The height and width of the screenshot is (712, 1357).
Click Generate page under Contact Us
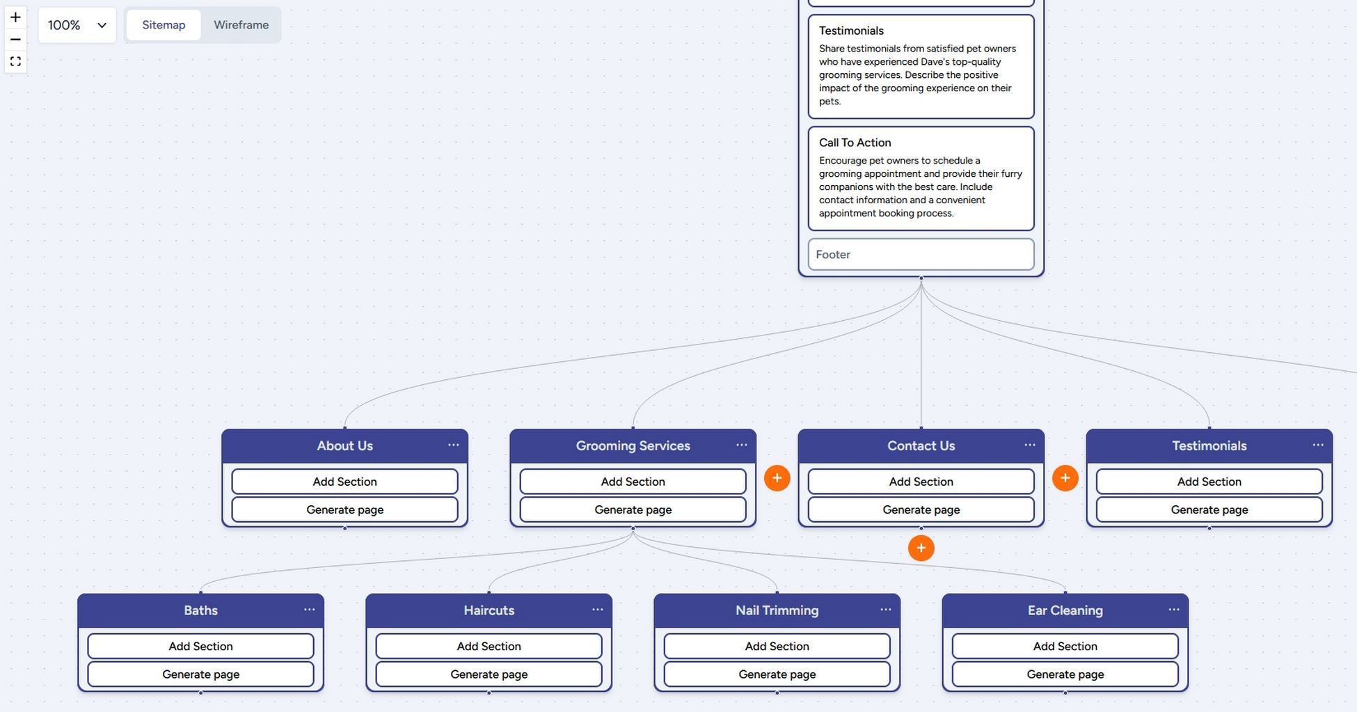pos(921,509)
